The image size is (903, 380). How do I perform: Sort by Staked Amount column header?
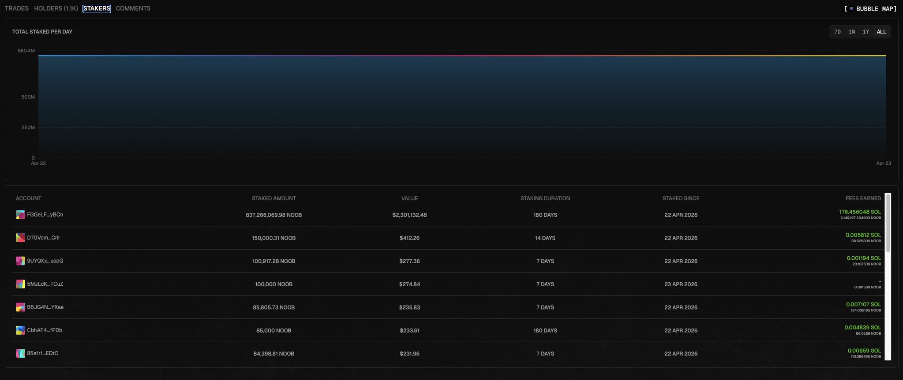[x=274, y=199]
